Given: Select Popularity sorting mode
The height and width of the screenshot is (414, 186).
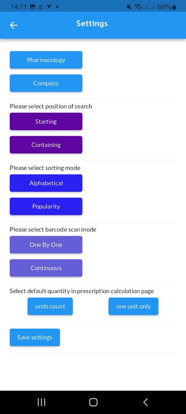Looking at the screenshot, I should [46, 206].
